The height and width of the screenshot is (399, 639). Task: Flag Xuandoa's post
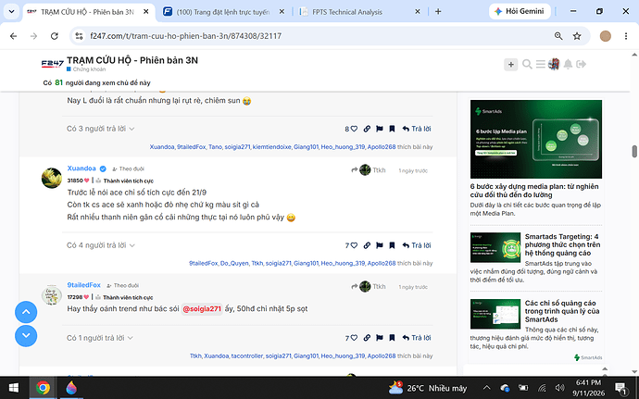380,245
